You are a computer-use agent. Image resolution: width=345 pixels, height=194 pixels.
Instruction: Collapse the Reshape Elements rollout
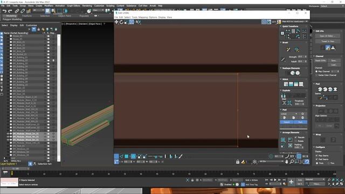(281, 68)
